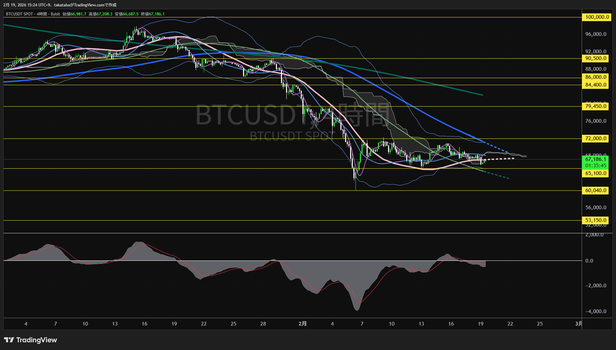Click the 高値 67,208.3 high value
Image resolution: width=616 pixels, height=350 pixels.
[x=100, y=14]
